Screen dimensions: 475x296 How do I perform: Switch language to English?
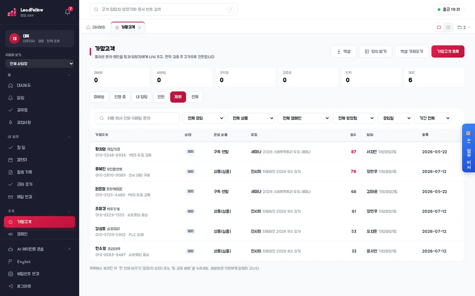(x=40, y=262)
